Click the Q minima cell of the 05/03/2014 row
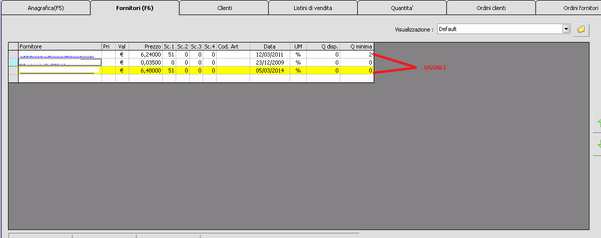 (357, 70)
